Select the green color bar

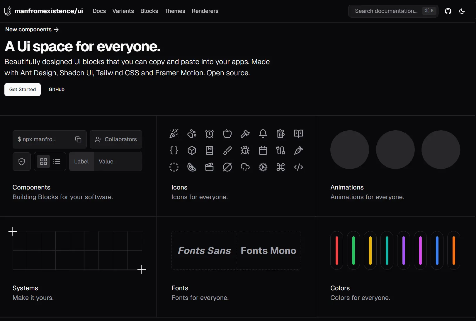(x=354, y=250)
